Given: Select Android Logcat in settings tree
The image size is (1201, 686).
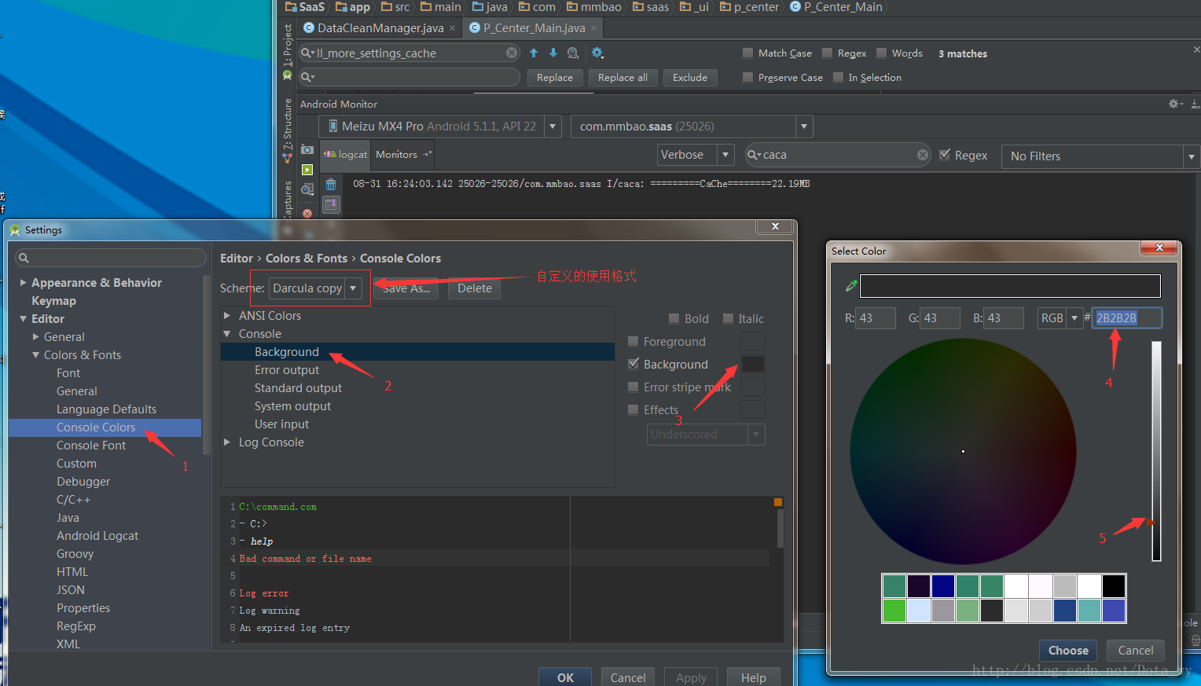Looking at the screenshot, I should coord(97,536).
